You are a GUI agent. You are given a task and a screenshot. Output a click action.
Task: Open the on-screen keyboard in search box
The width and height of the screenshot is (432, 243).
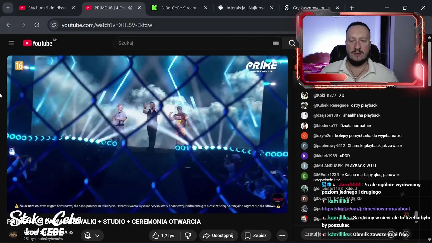click(x=276, y=43)
